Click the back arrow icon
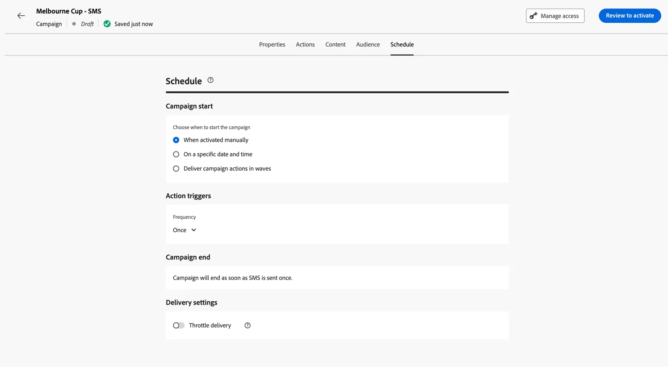 click(x=21, y=16)
